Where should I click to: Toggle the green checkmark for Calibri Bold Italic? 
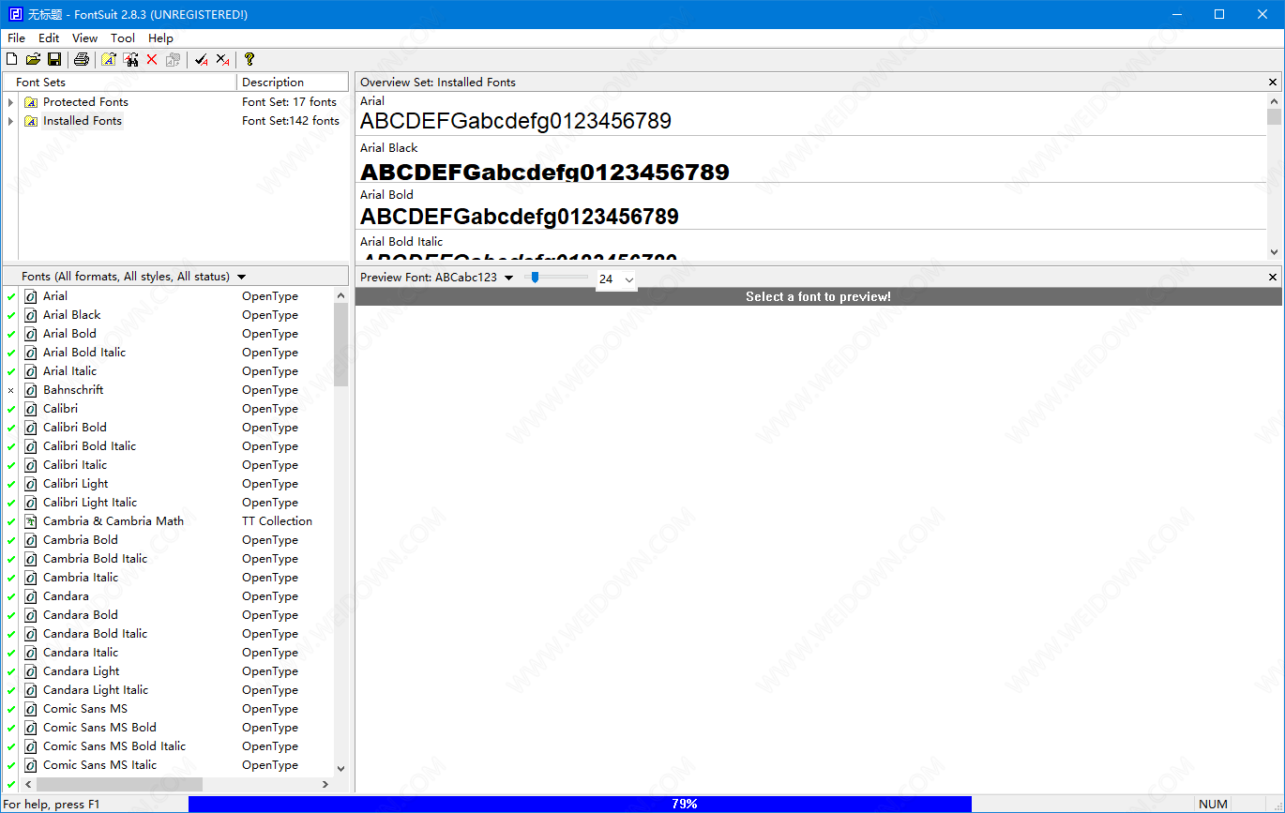click(11, 446)
